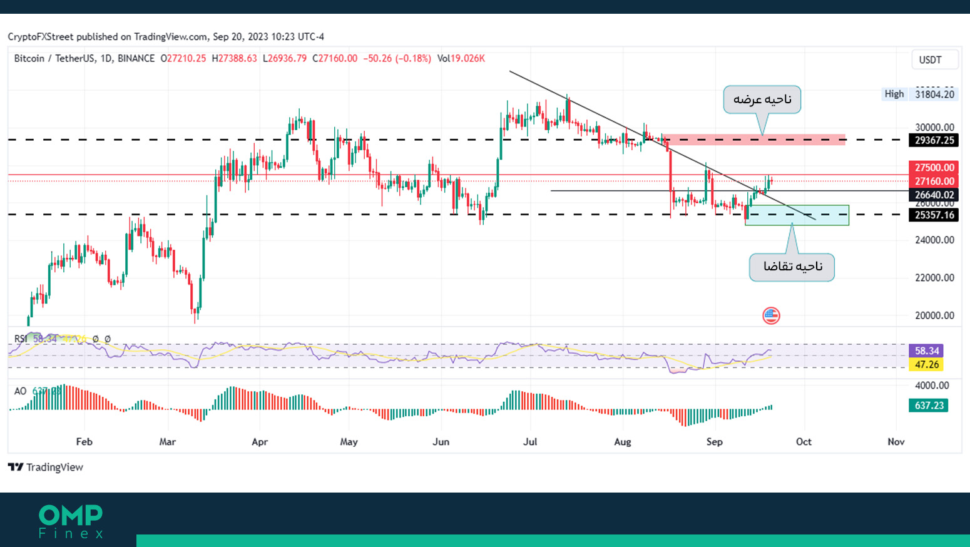Click the 22000.00 price axis label

coord(934,277)
